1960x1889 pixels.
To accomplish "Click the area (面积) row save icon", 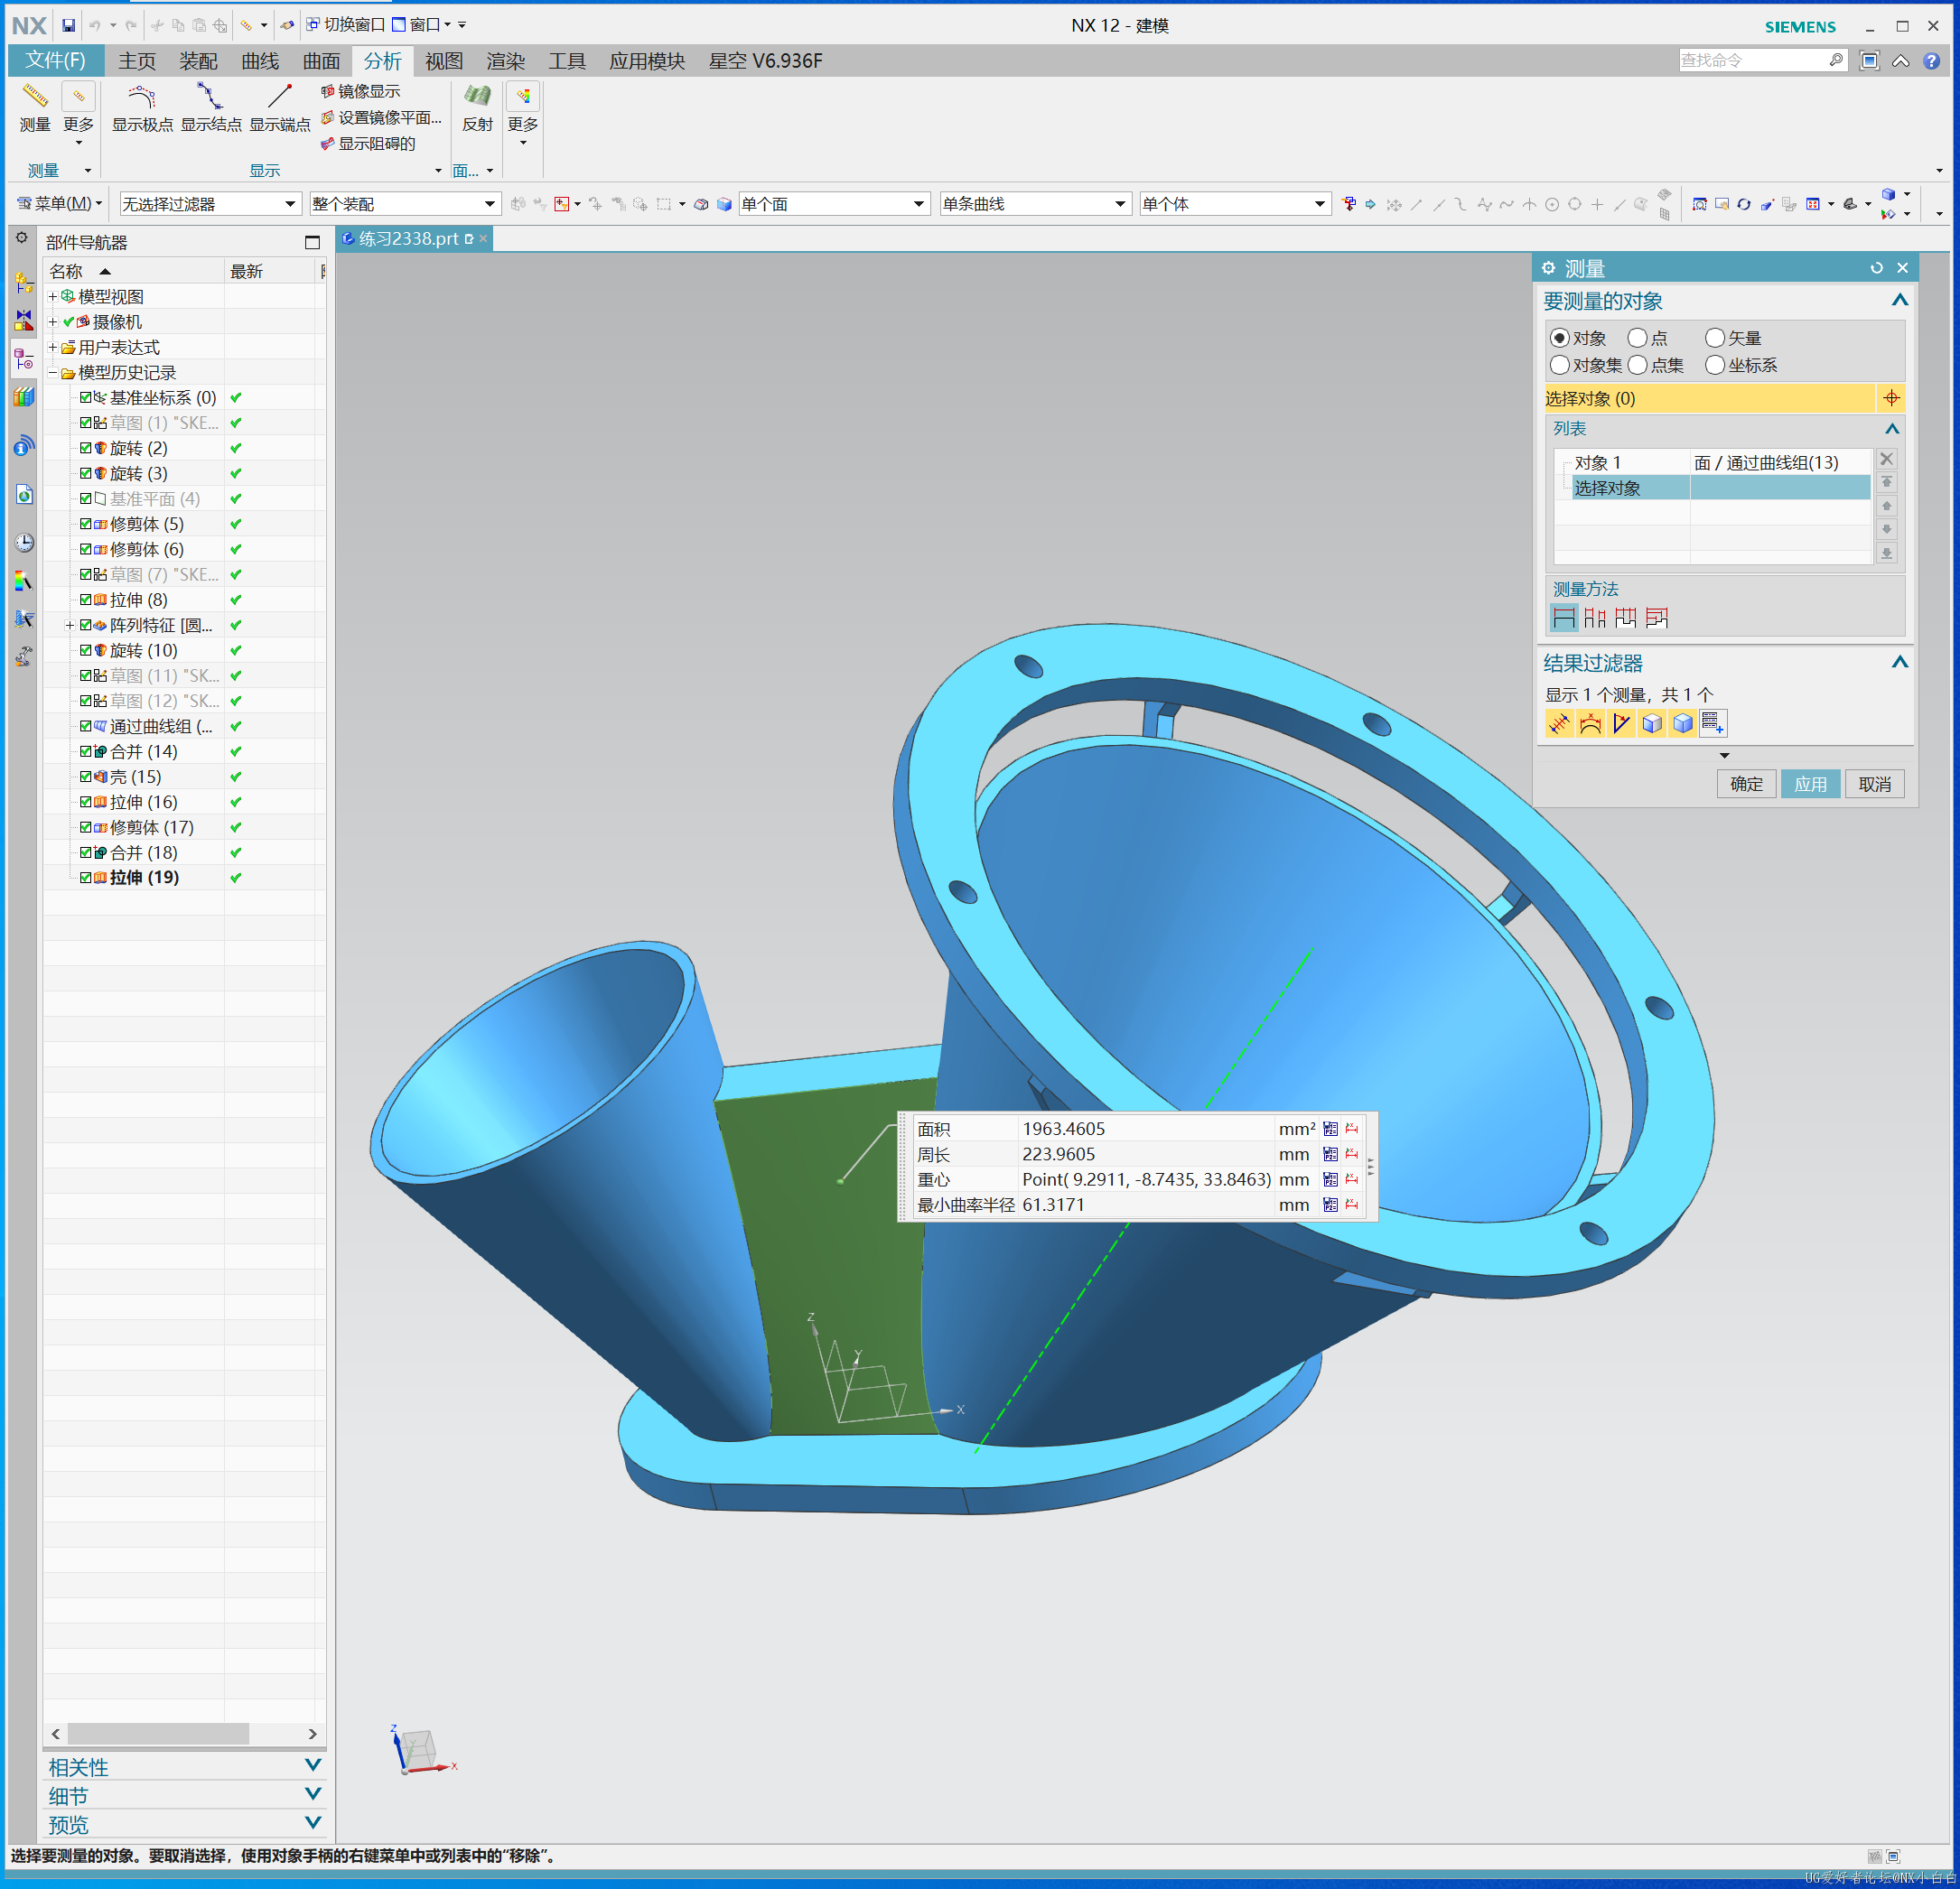I will click(x=1330, y=1129).
